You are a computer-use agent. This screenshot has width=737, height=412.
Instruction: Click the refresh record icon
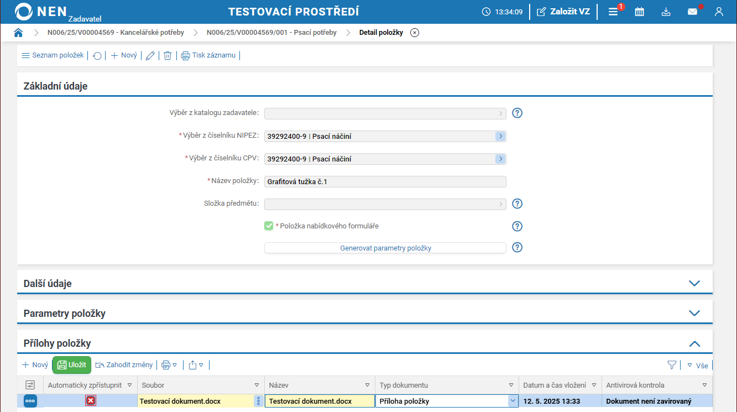tap(97, 56)
